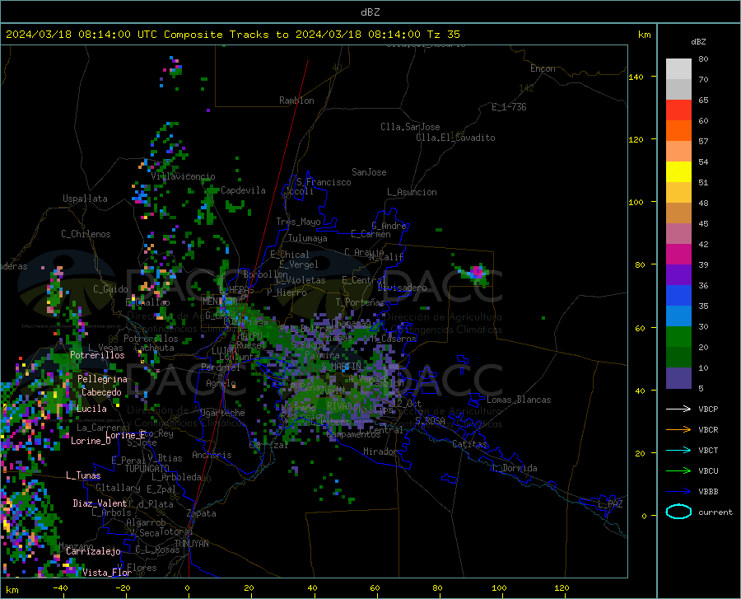Click the Lomas_Blancas place label

519,400
